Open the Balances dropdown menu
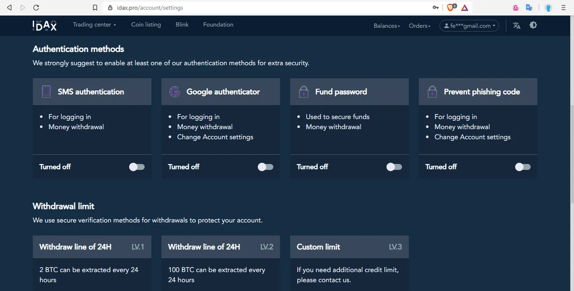This screenshot has width=574, height=291. point(387,26)
